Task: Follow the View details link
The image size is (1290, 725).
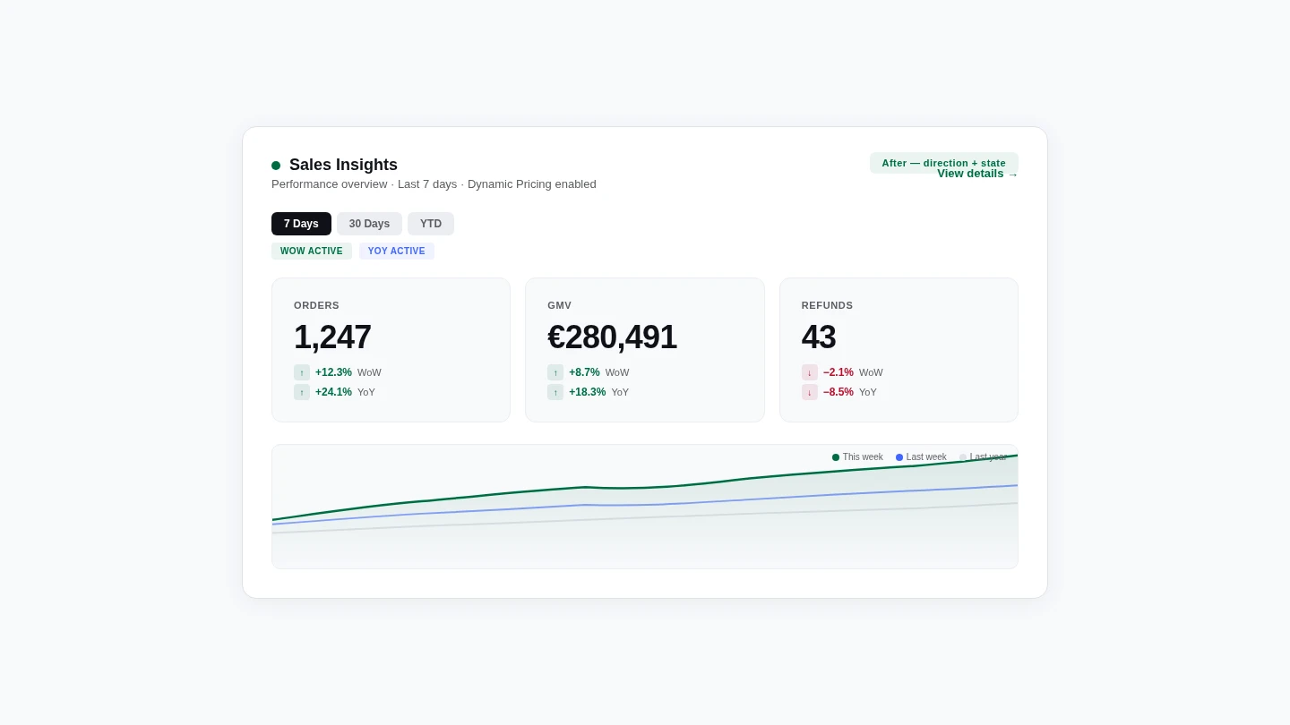Action: tap(977, 173)
